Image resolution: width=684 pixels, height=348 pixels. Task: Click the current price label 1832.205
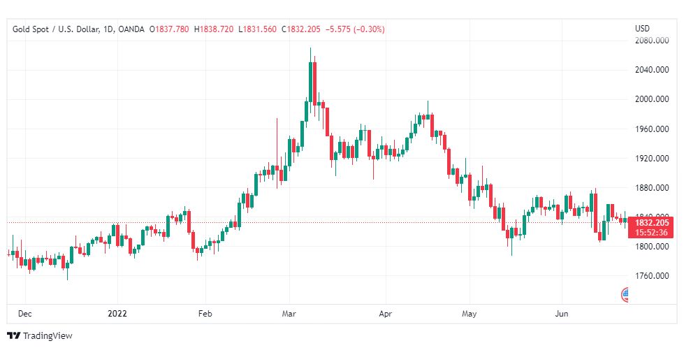coord(650,222)
